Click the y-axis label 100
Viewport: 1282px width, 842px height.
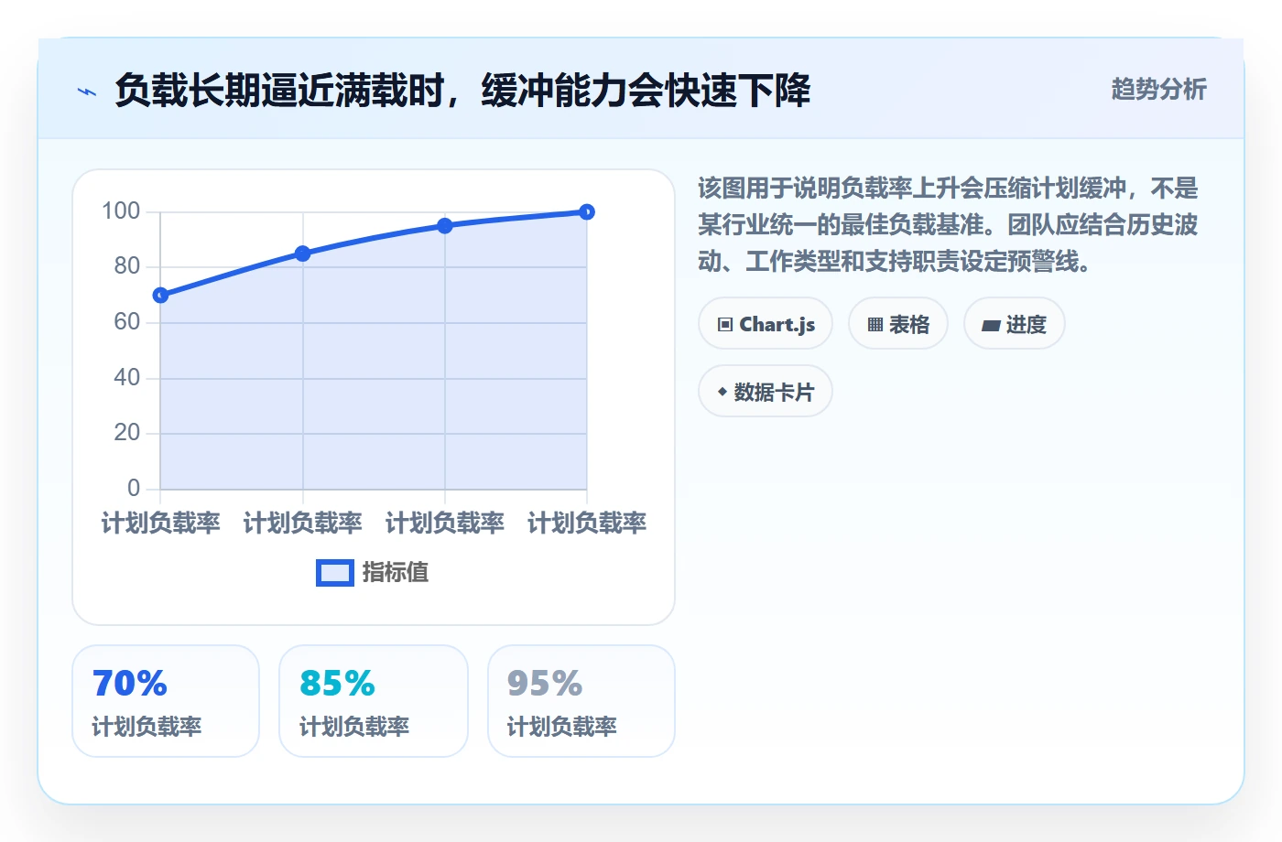click(121, 211)
